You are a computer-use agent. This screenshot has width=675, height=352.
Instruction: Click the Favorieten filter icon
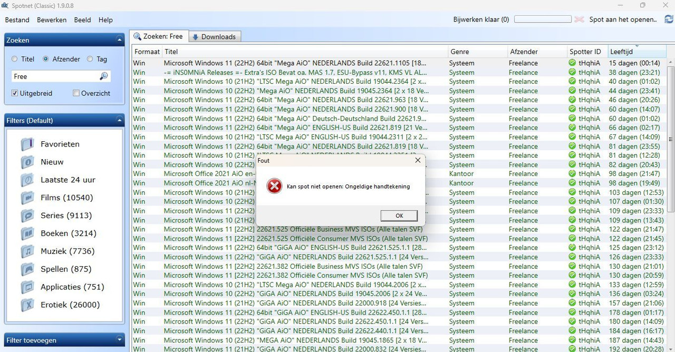point(27,144)
